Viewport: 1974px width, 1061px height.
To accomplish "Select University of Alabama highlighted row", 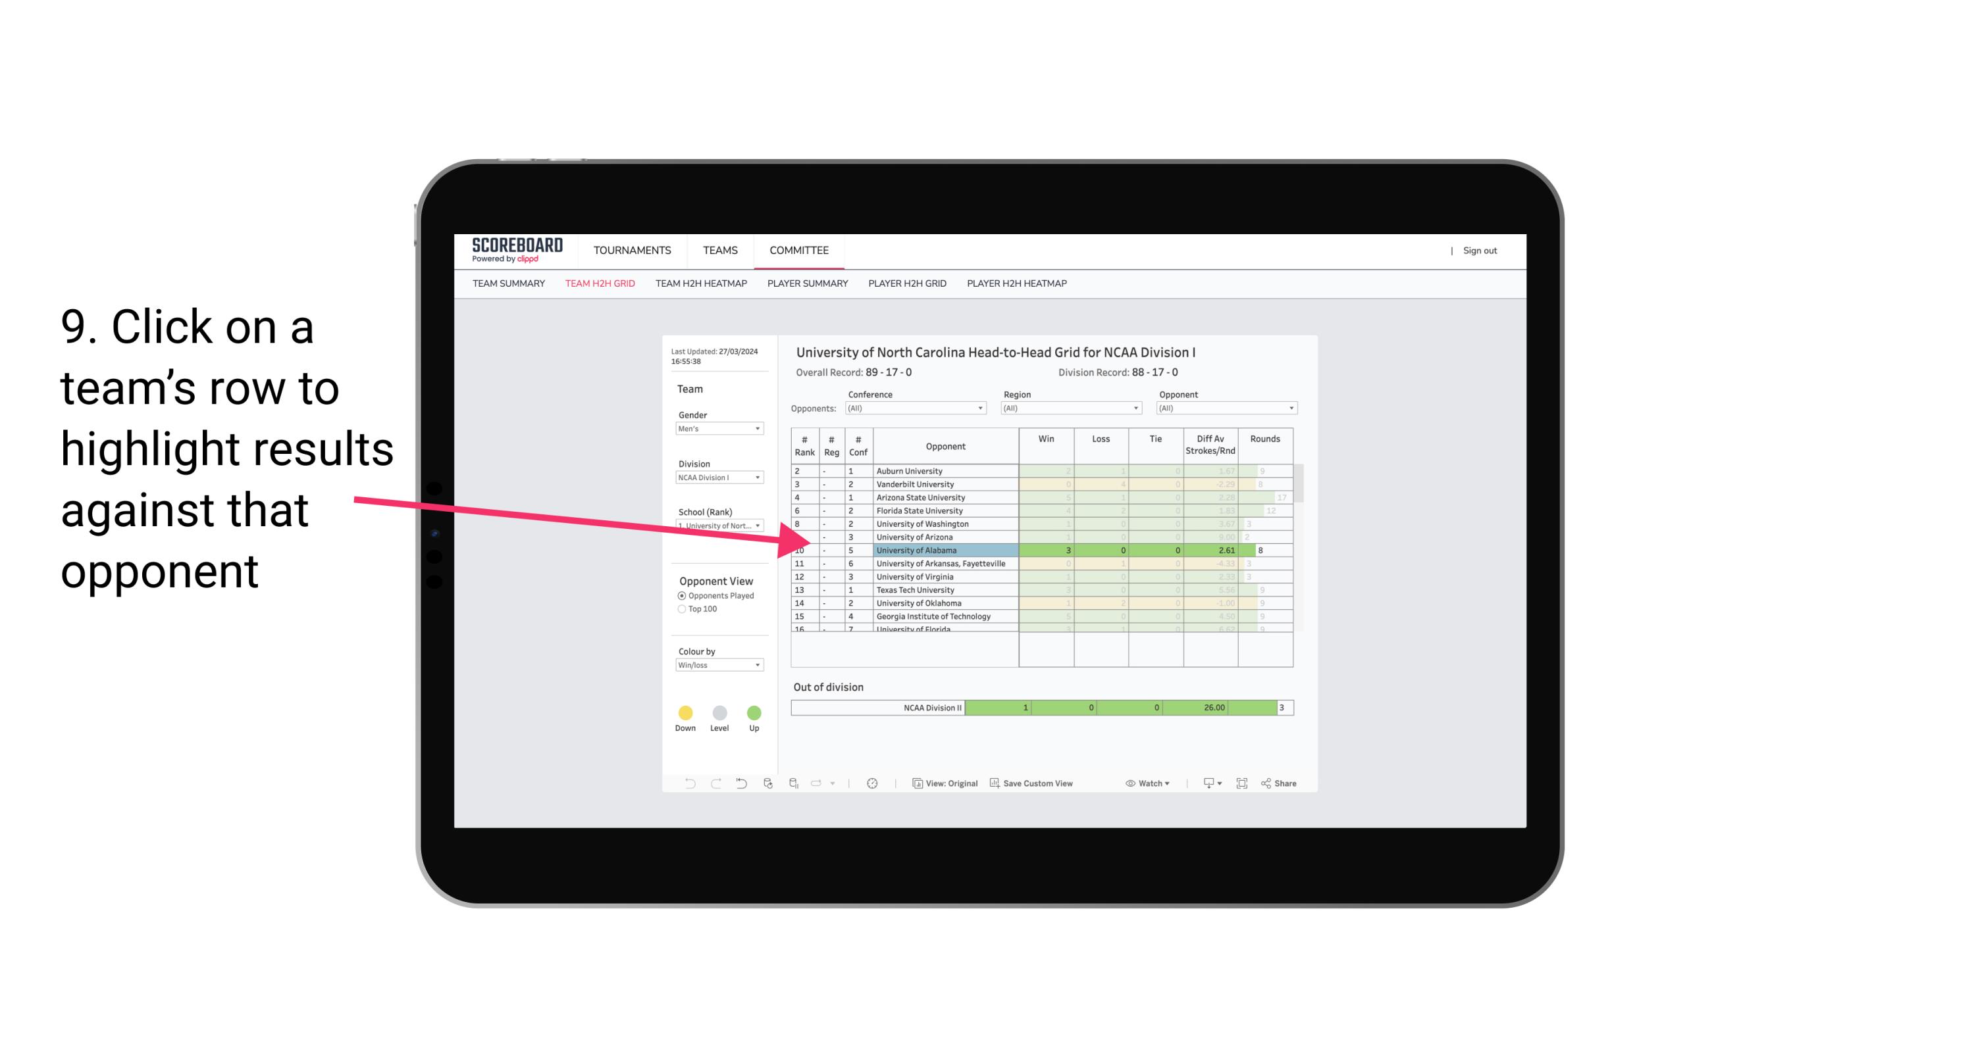I will [1038, 549].
